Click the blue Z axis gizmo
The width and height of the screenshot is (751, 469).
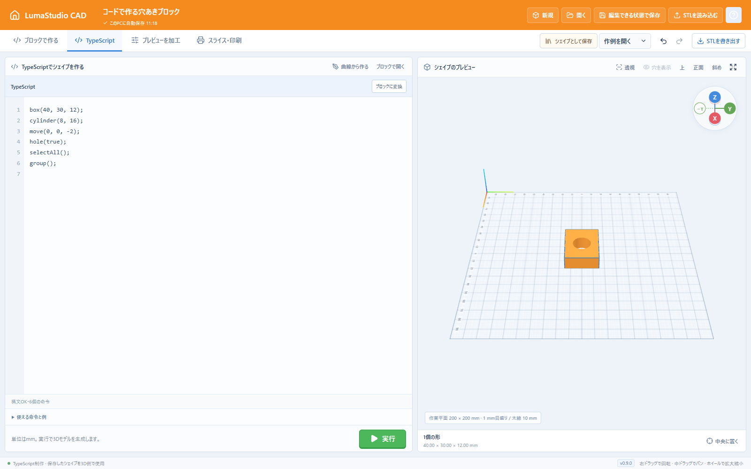pos(715,97)
